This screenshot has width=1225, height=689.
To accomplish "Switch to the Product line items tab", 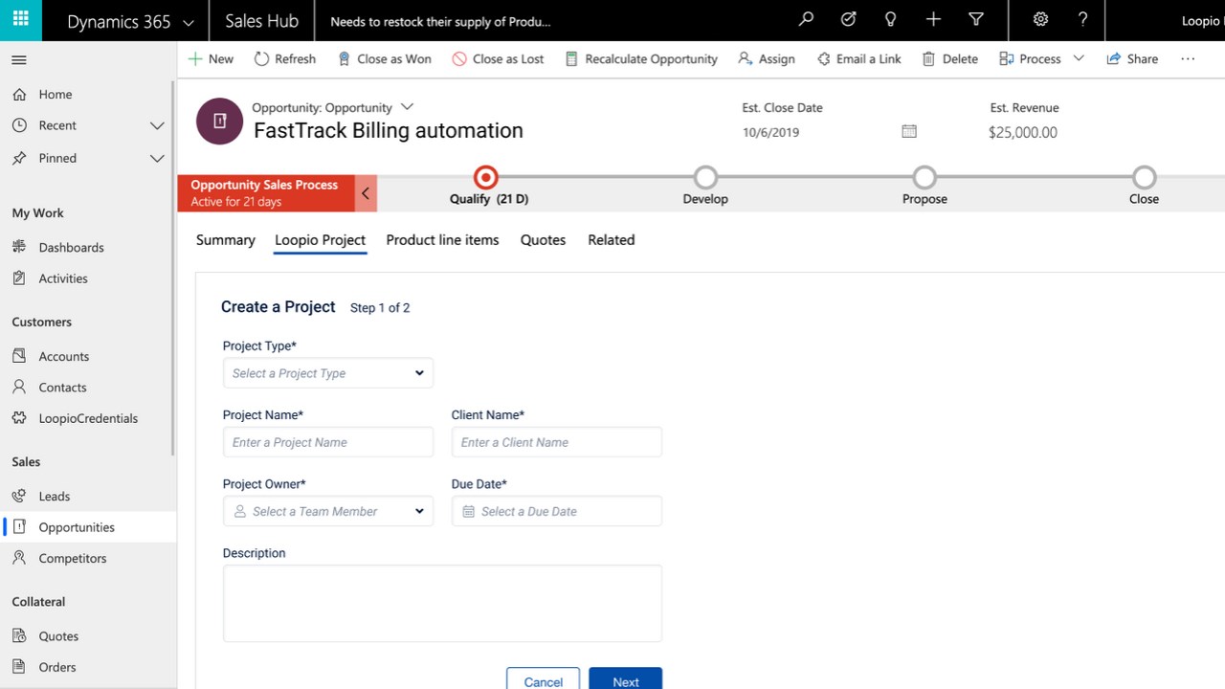I will (x=442, y=240).
